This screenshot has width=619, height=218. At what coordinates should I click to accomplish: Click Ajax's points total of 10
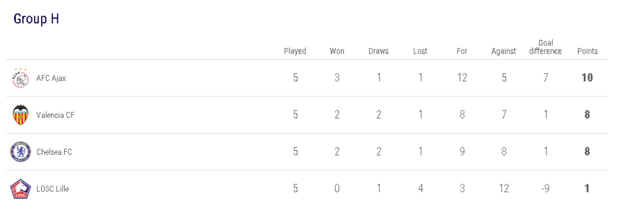click(587, 78)
